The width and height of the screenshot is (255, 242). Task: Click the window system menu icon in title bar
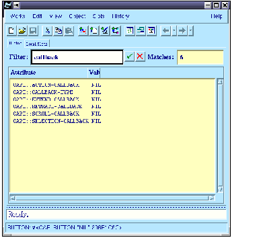tap(8, 5)
